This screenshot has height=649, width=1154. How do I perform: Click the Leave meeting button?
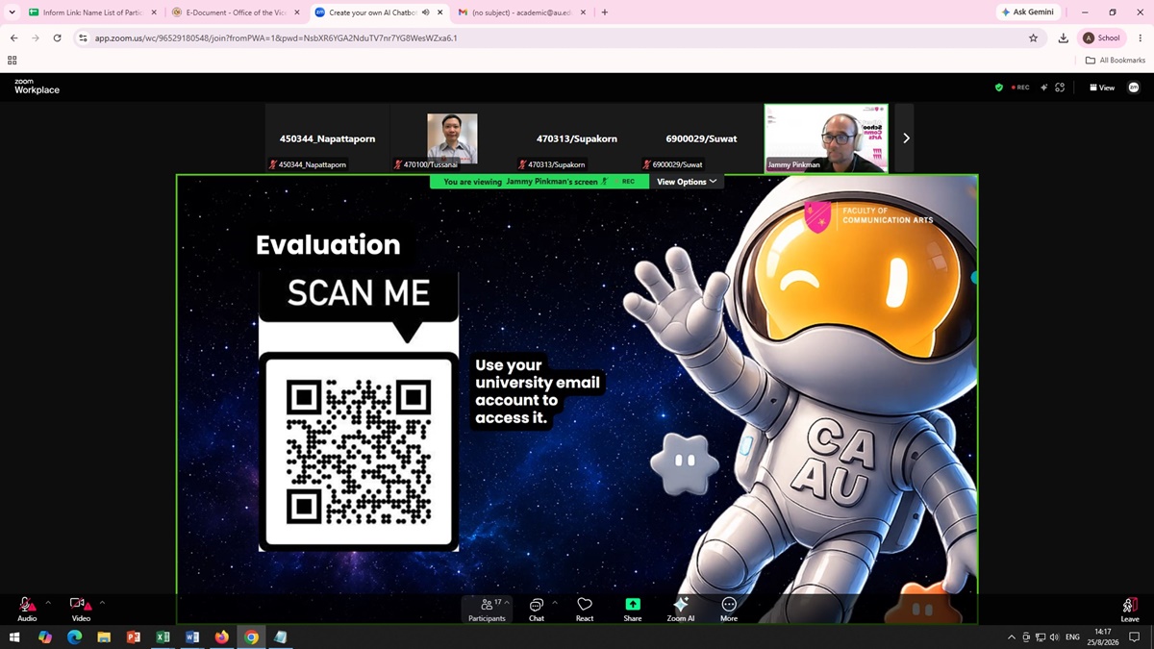coord(1130,609)
